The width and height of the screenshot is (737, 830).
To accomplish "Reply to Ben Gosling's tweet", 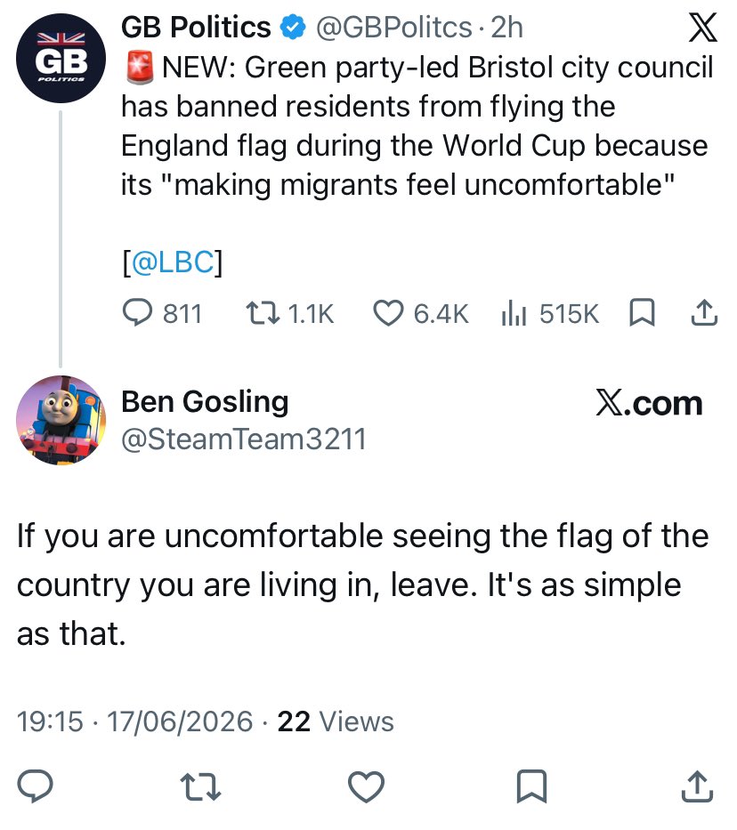I will pyautogui.click(x=35, y=786).
